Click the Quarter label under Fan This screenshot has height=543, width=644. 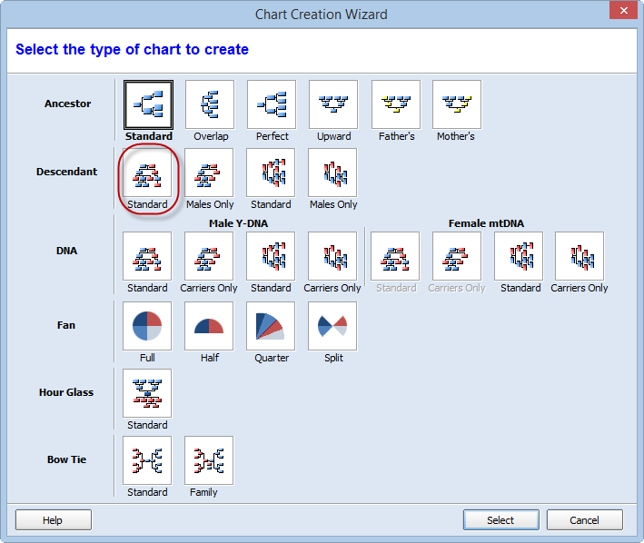click(x=272, y=359)
